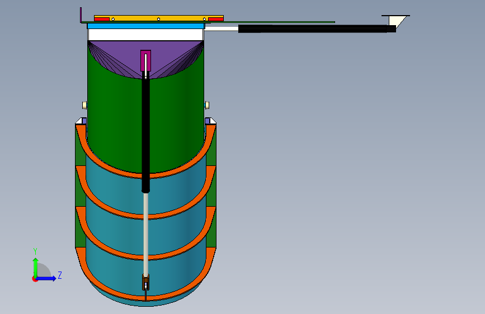Select the left red block on the top plate

click(x=102, y=19)
